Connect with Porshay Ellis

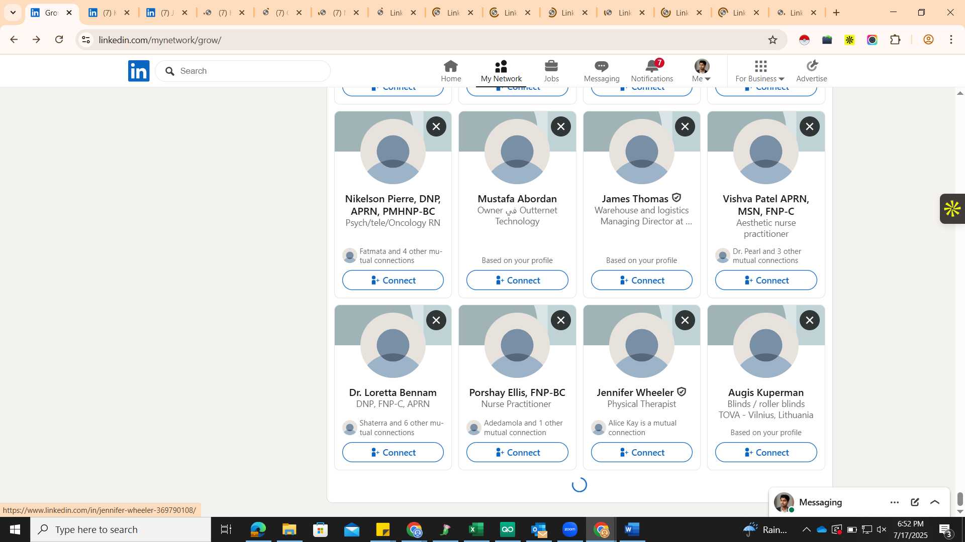pos(517,452)
